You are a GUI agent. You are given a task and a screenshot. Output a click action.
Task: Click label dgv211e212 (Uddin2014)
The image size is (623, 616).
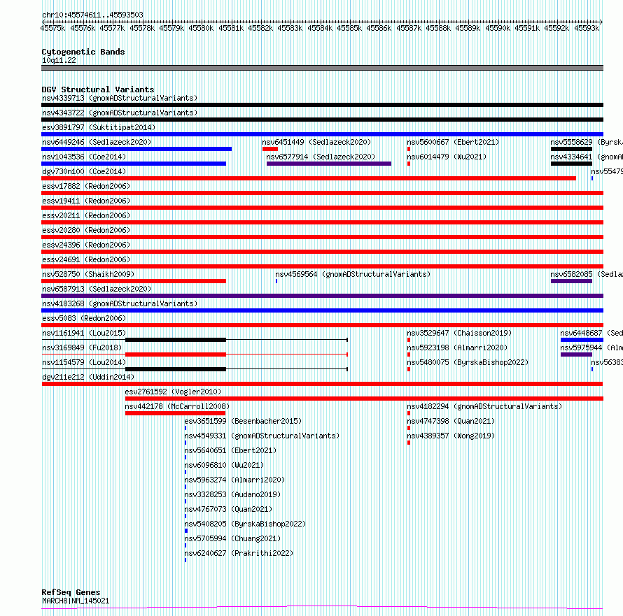click(x=88, y=377)
